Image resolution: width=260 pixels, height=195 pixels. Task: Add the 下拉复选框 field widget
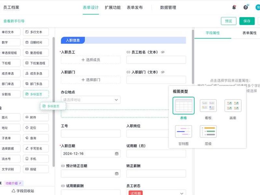point(36,63)
